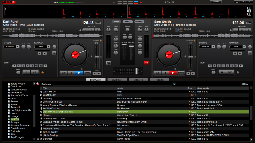255x143 pixels.
Task: Click previous sample arrow on right deck sampler
Action: pyautogui.click(x=234, y=53)
